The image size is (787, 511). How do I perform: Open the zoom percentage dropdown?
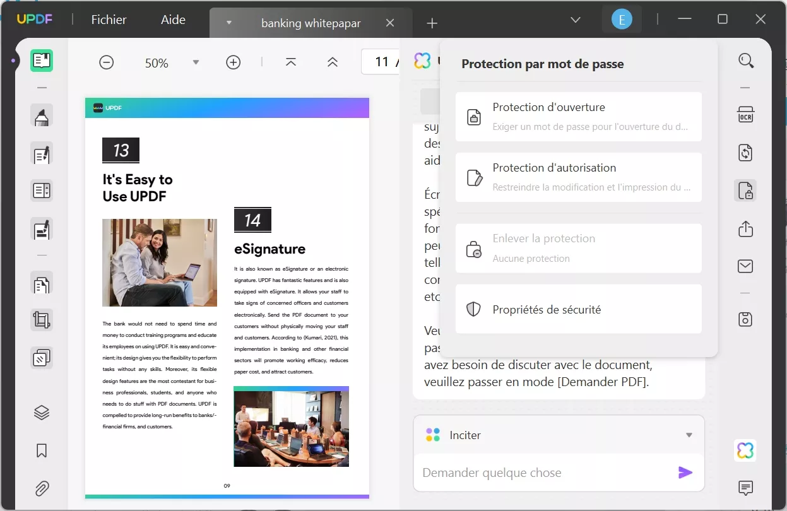(196, 62)
